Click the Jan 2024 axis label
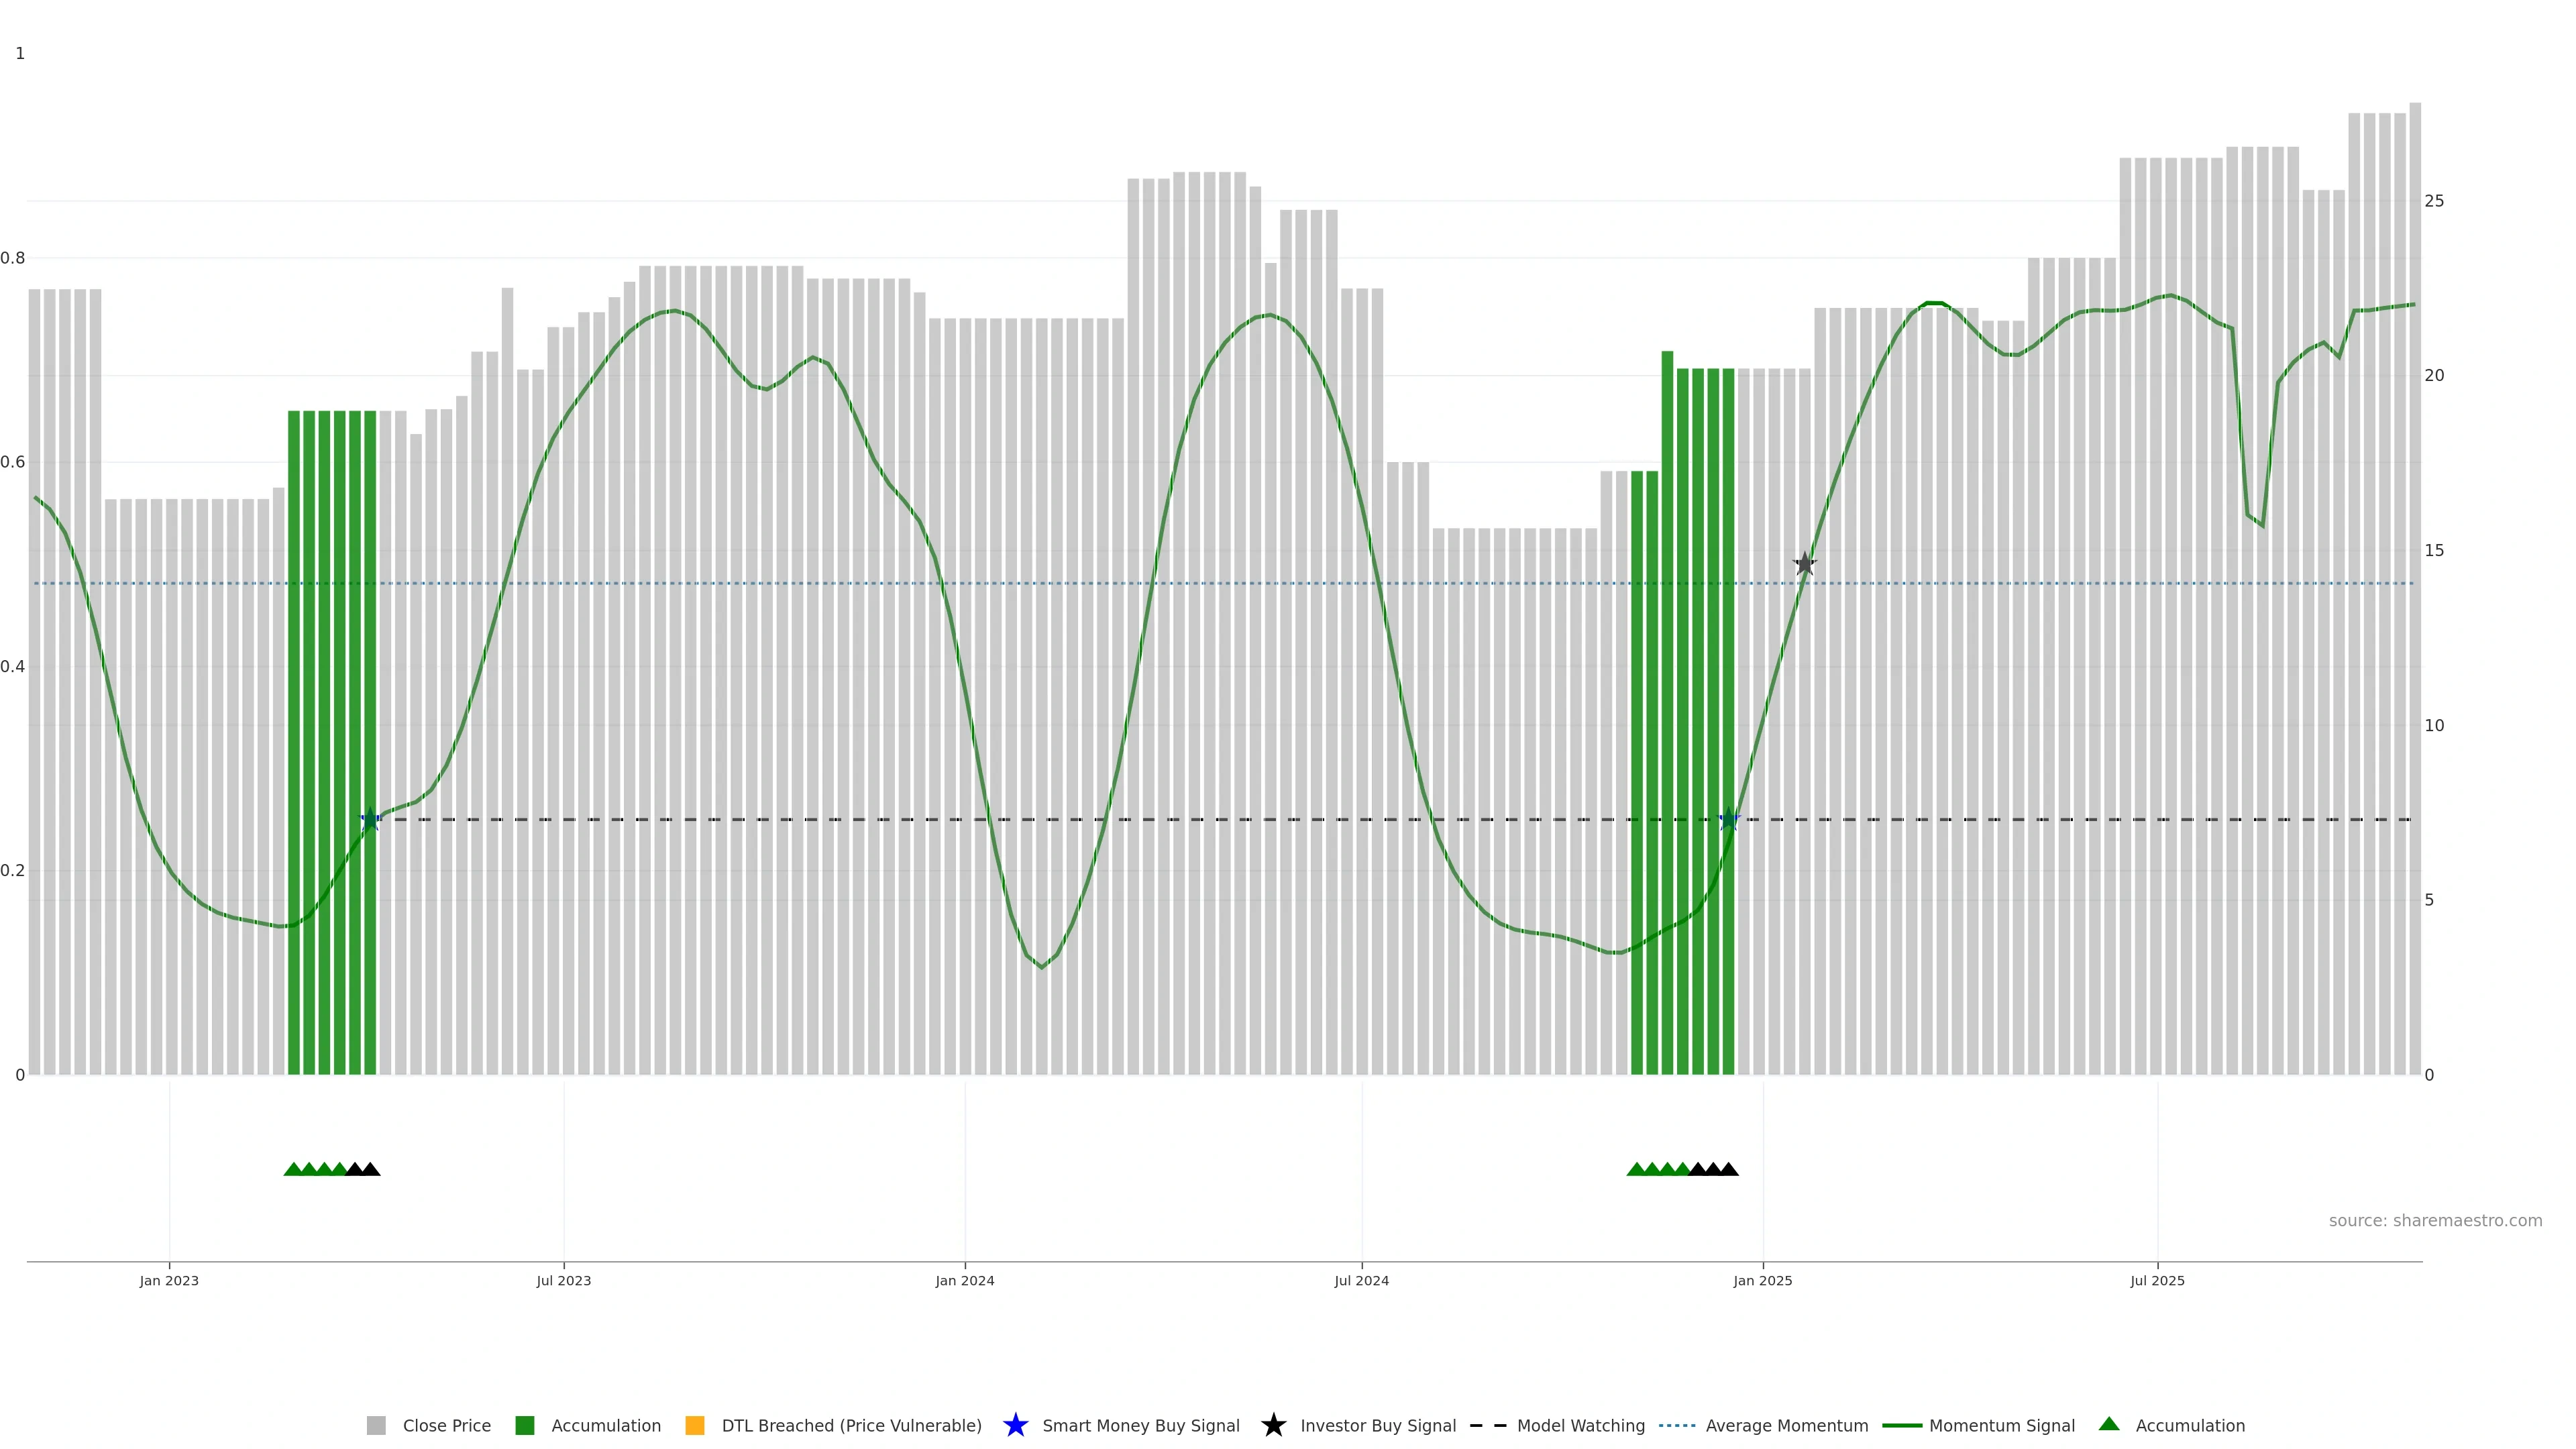Screen dimensions: 2576x1449 pos(964,1280)
